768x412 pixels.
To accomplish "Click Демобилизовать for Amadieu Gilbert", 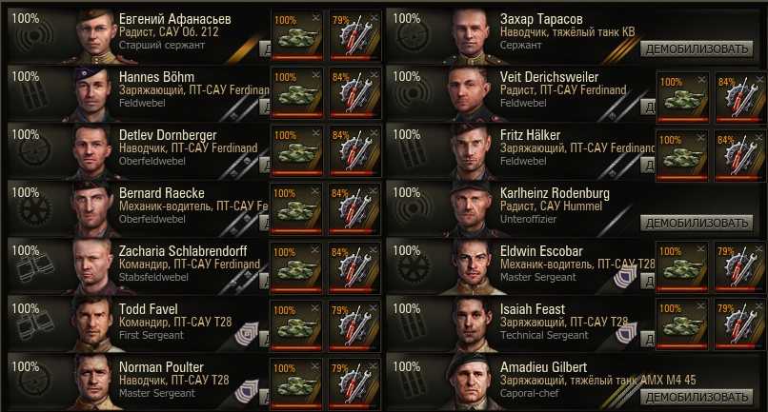I will pyautogui.click(x=697, y=397).
